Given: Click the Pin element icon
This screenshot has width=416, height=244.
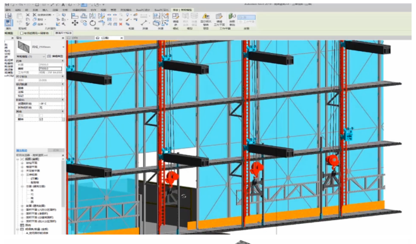Looking at the screenshot, I should [x=121, y=20].
